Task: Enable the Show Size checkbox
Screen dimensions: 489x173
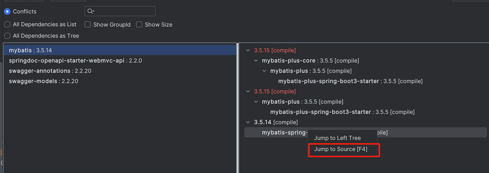Action: (x=139, y=25)
